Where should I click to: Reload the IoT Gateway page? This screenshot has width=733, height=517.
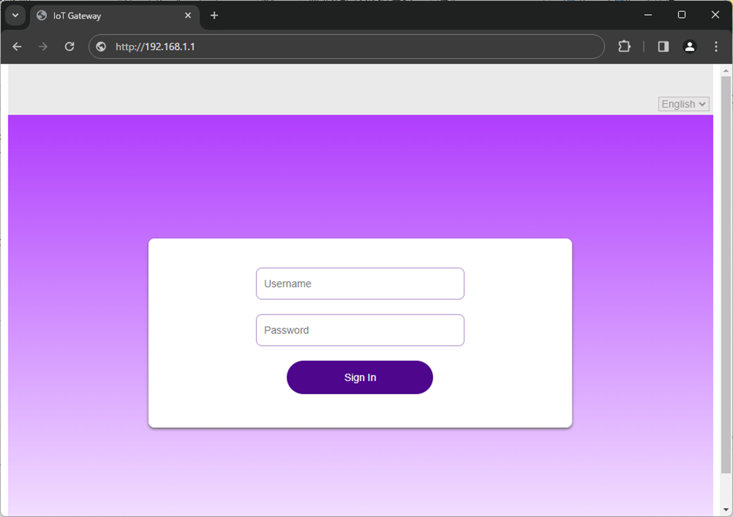(x=70, y=46)
